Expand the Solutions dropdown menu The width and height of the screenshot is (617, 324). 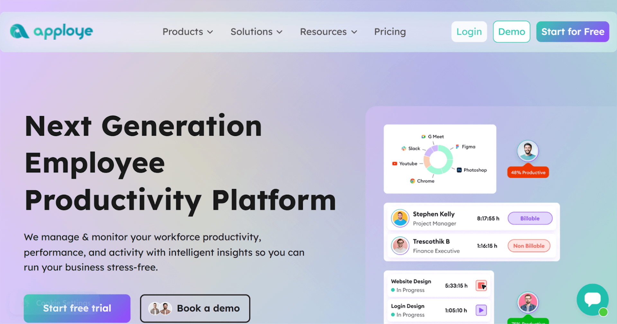(x=256, y=32)
